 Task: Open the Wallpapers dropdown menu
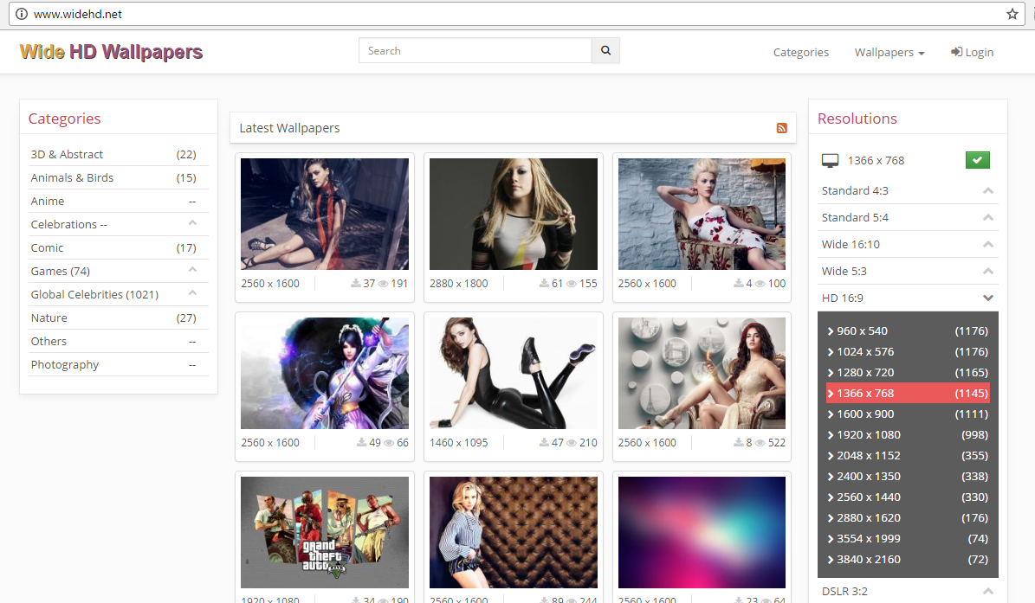click(x=889, y=52)
